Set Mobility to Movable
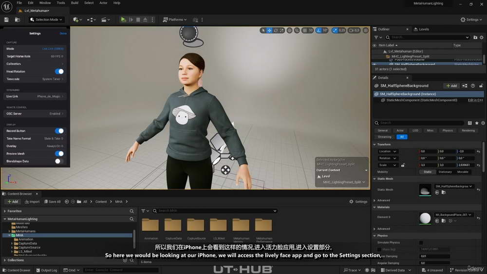Viewport: 487px width, 274px height. (463, 172)
